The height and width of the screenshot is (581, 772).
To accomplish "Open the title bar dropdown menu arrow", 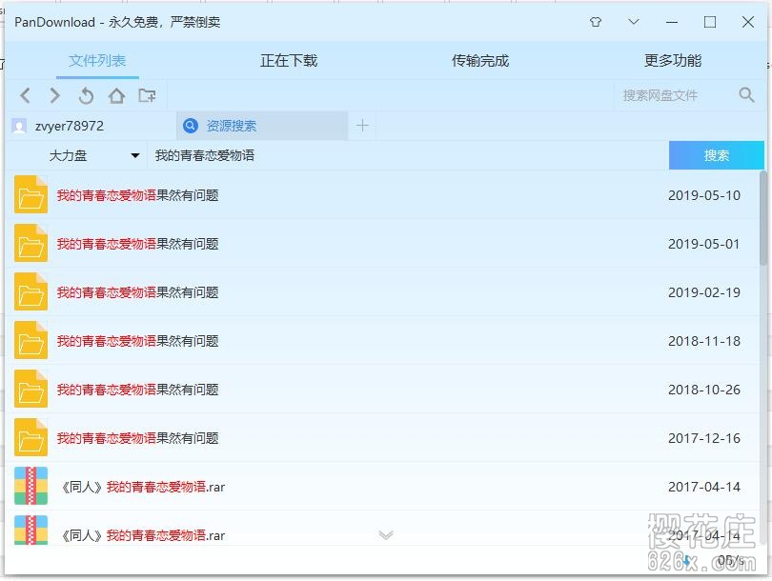I will click(x=634, y=22).
